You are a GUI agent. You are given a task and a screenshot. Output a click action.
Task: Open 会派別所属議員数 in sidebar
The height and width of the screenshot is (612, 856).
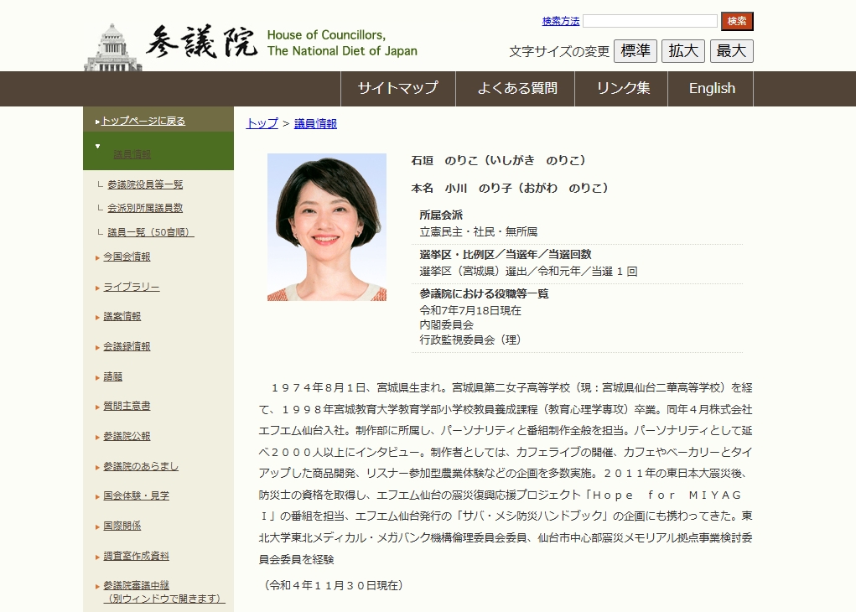click(x=145, y=208)
